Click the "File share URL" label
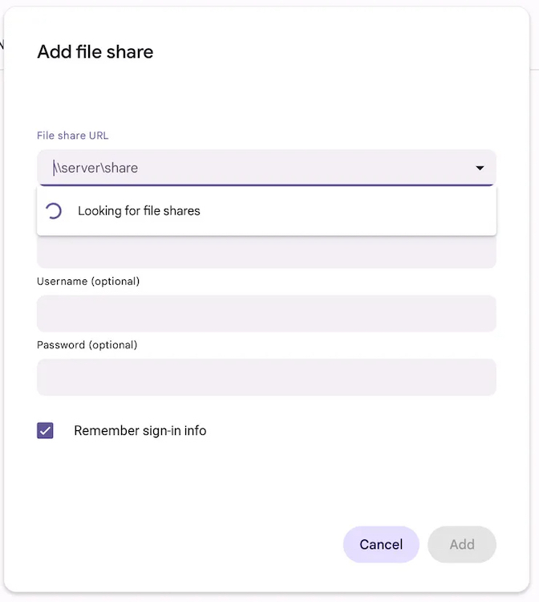Image resolution: width=539 pixels, height=602 pixels. pos(72,136)
